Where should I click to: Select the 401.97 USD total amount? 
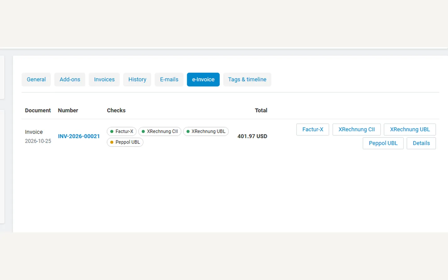[x=252, y=136]
